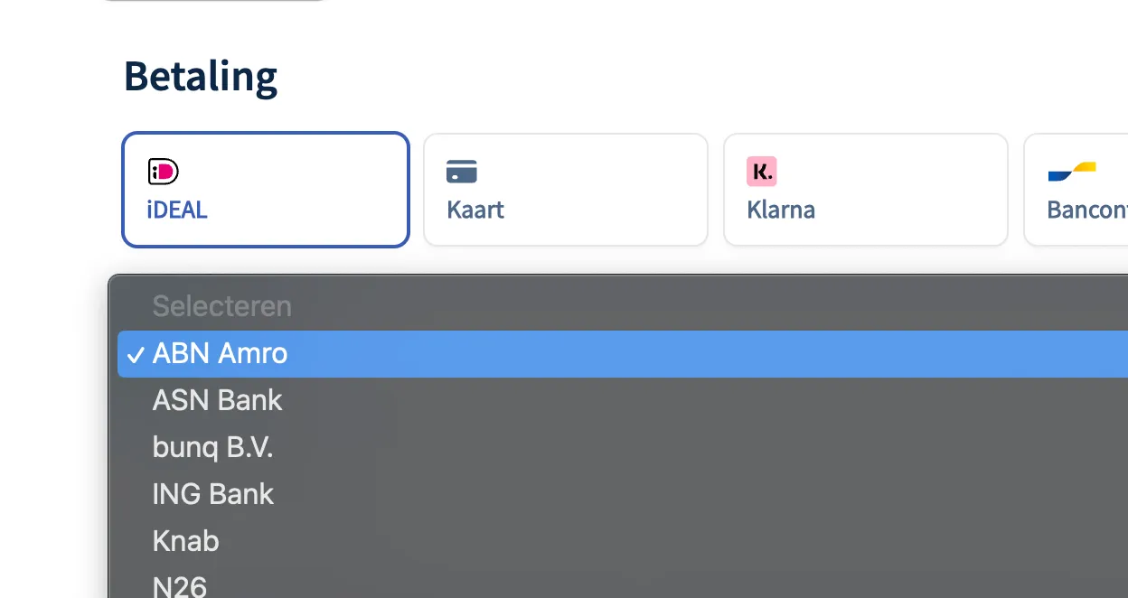Select the iDEAL text label
Image resolution: width=1128 pixels, height=598 pixels.
(x=177, y=210)
